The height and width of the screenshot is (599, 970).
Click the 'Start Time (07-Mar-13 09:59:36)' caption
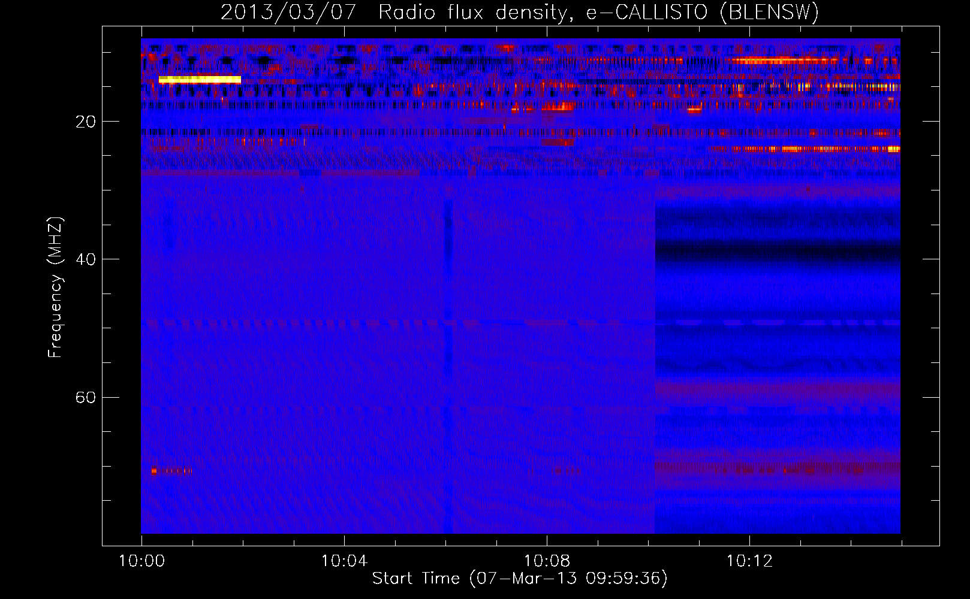(x=520, y=578)
